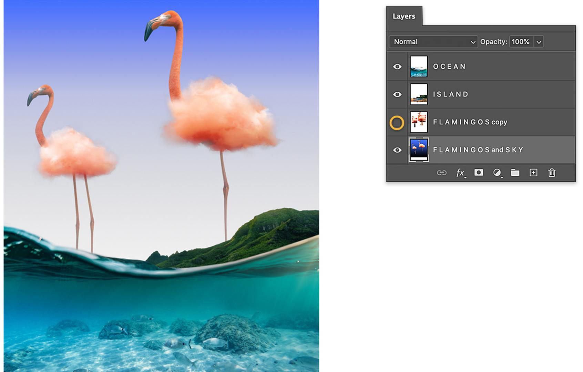583x372 pixels.
Task: Create a new layer group
Action: pyautogui.click(x=515, y=173)
